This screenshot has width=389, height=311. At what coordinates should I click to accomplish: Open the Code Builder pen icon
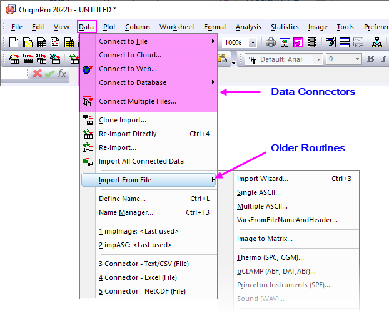(331, 42)
